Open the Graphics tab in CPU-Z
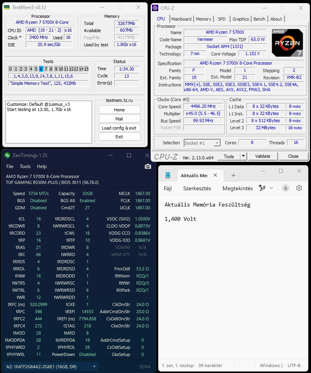 pos(240,19)
